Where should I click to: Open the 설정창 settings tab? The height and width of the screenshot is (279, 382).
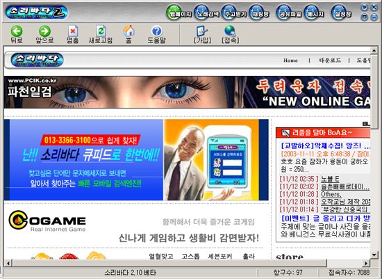coord(342,13)
